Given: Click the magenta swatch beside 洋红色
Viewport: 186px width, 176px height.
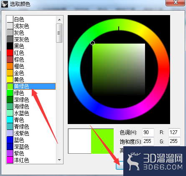Looking at the screenshot, I should click(x=10, y=160).
